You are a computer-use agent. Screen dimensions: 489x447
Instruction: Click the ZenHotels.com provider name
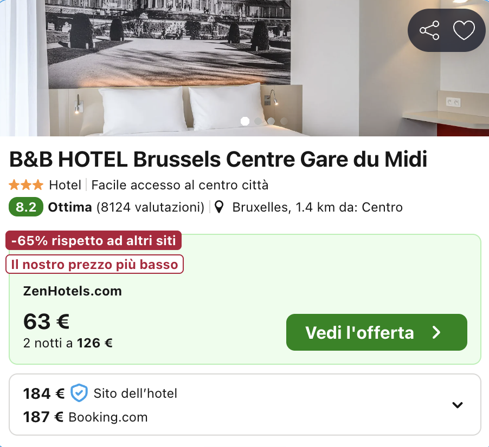73,291
